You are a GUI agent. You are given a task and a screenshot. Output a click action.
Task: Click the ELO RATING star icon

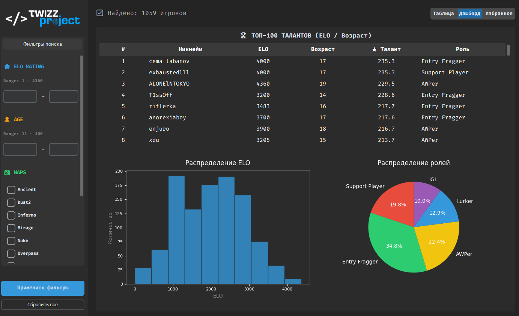7,66
